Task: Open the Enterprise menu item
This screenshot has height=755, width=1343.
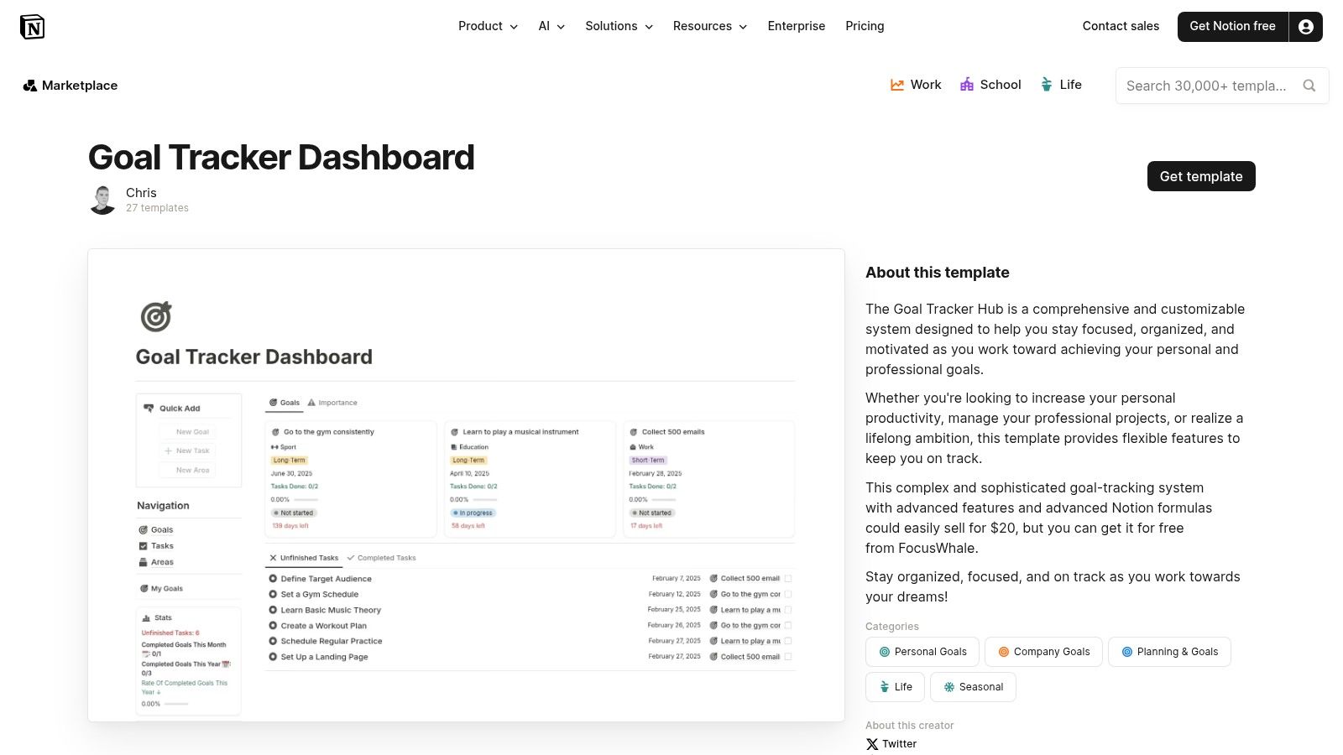Action: pyautogui.click(x=797, y=26)
